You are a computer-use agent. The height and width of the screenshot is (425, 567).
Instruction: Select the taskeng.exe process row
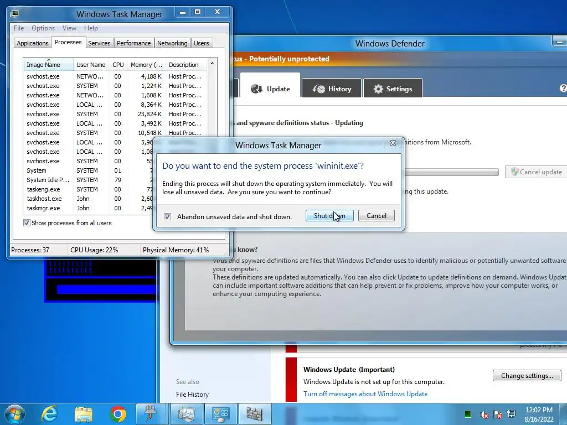pos(89,189)
